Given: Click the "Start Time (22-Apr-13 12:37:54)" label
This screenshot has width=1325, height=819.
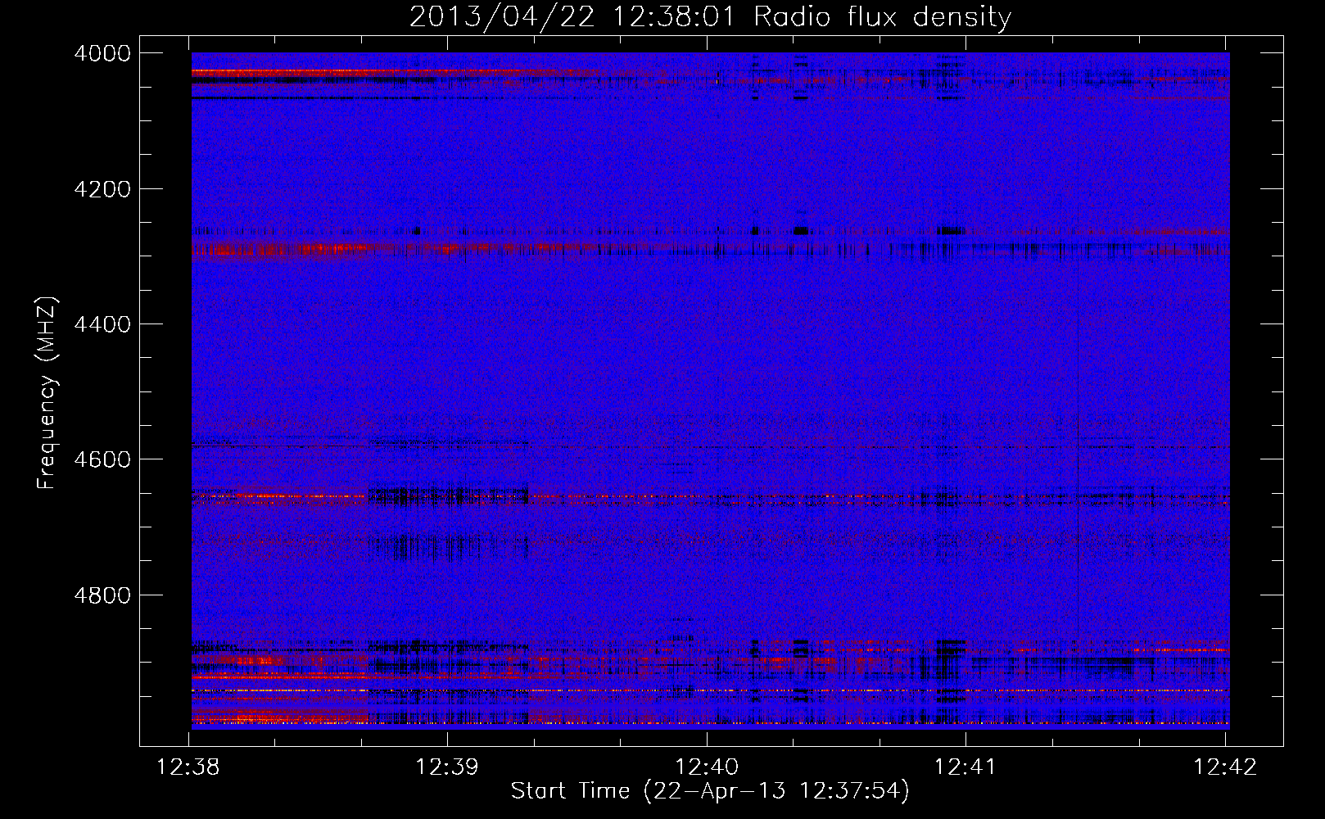Looking at the screenshot, I should (x=710, y=791).
